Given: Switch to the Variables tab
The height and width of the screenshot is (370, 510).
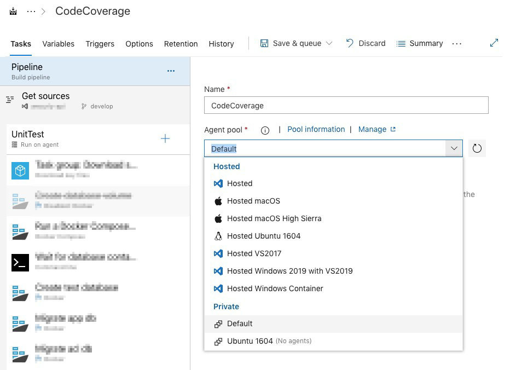Looking at the screenshot, I should tap(58, 44).
